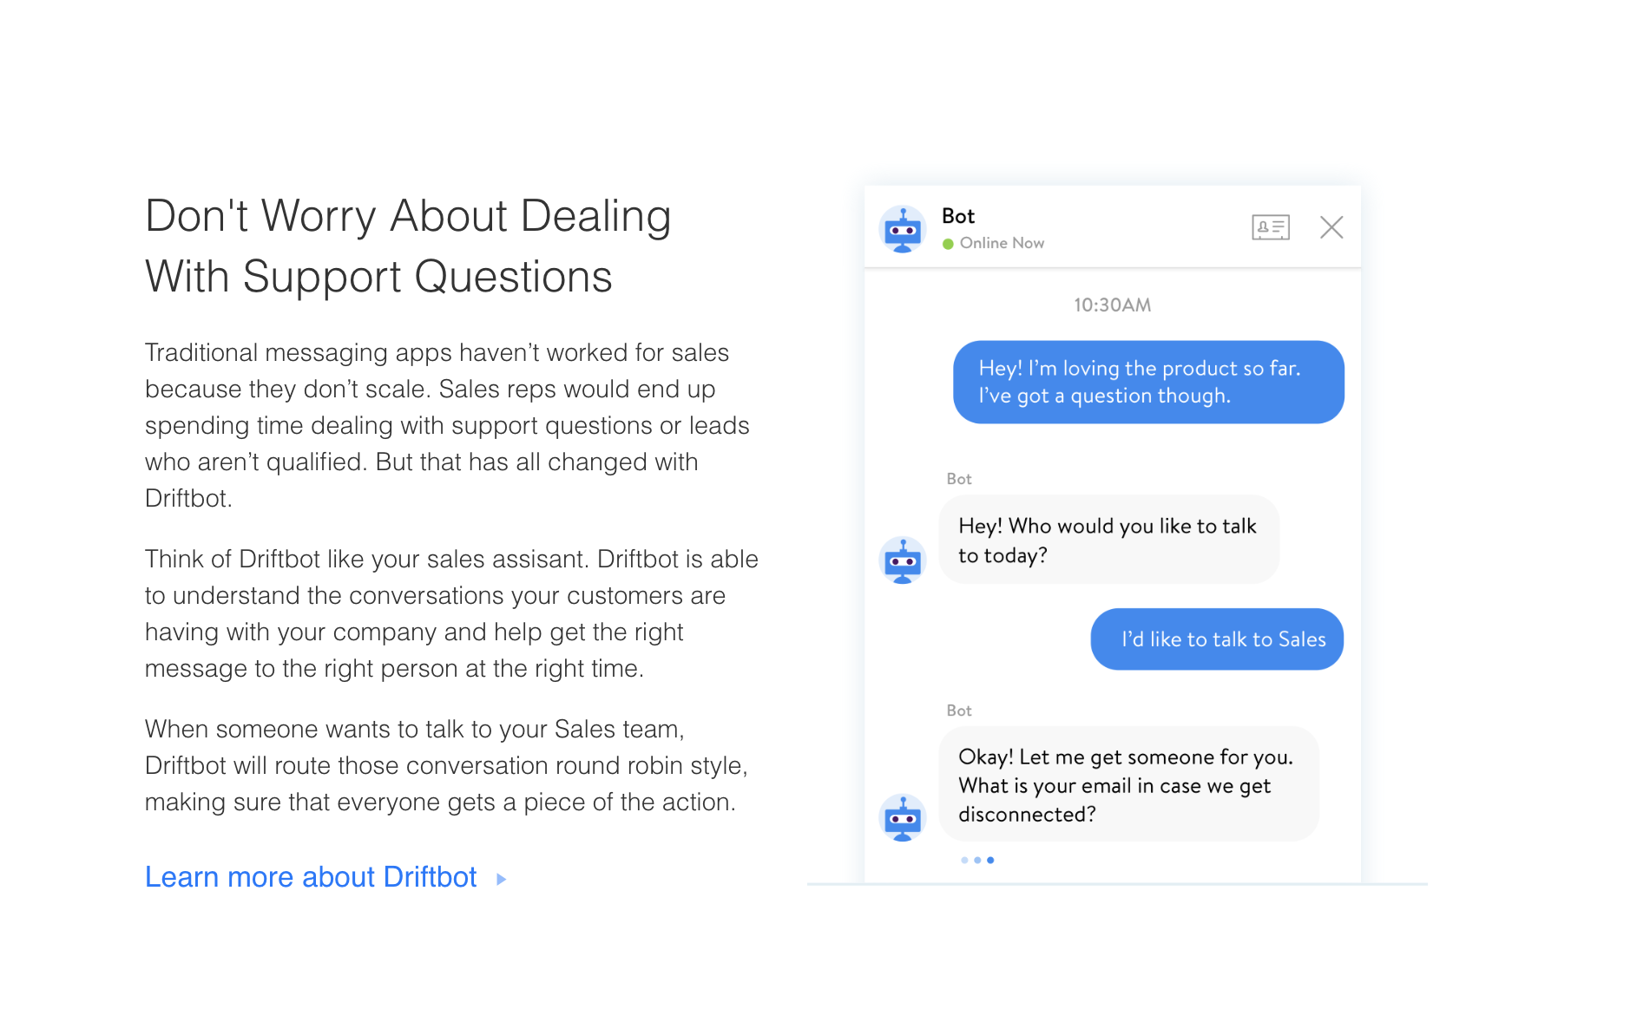Screen dimensions: 1637x1022
Task: Click the 'Online Now' status text
Action: tap(1002, 243)
